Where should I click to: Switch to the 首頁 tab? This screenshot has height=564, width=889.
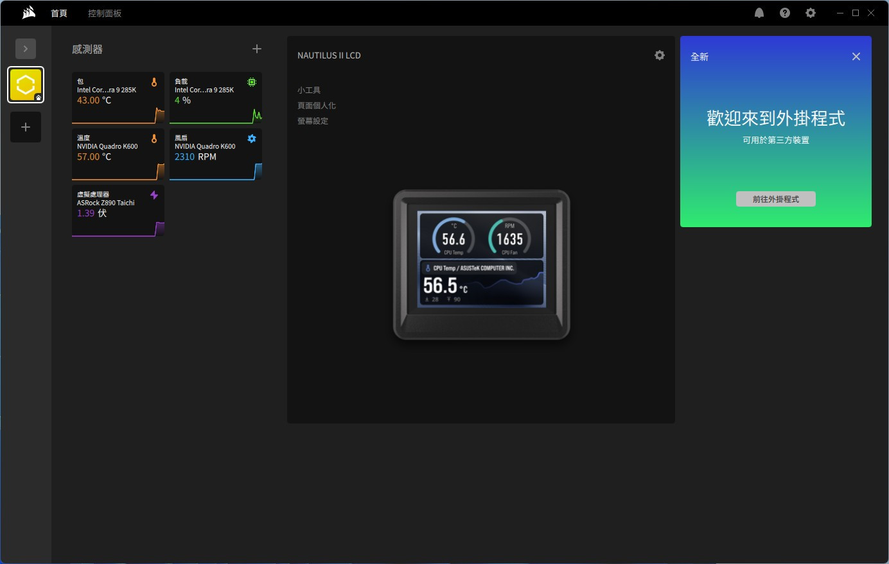(59, 13)
